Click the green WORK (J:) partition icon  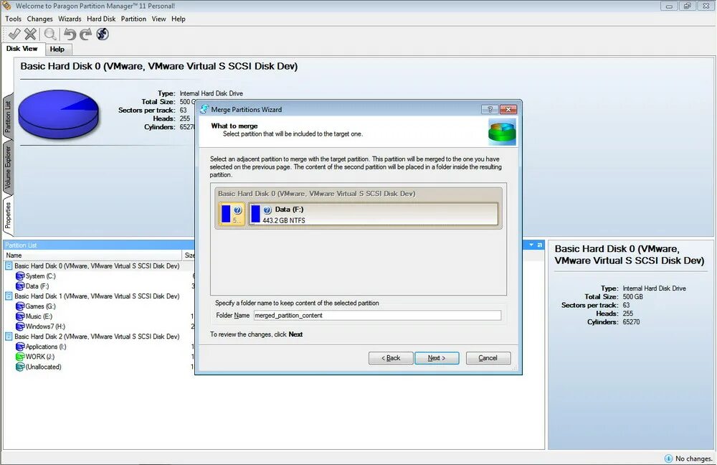click(x=19, y=357)
